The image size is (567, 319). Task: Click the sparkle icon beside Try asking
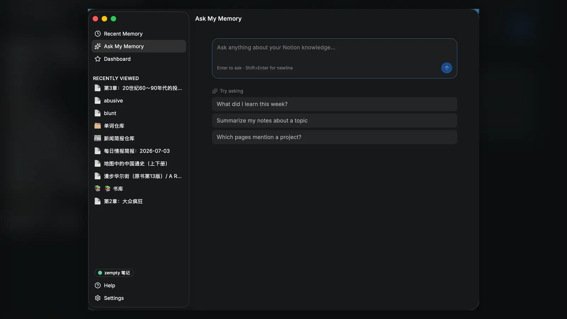click(x=215, y=91)
